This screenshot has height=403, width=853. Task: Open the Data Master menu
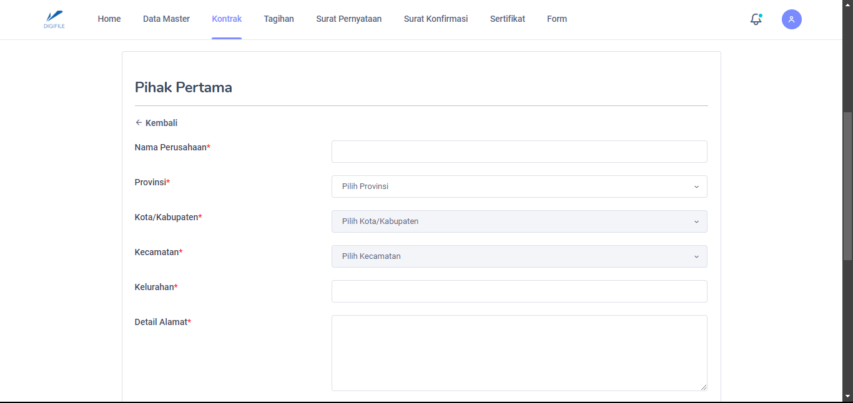click(166, 19)
